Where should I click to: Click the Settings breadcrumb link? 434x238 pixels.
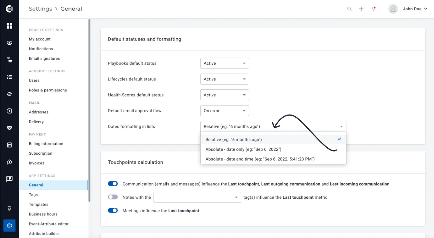(x=41, y=9)
